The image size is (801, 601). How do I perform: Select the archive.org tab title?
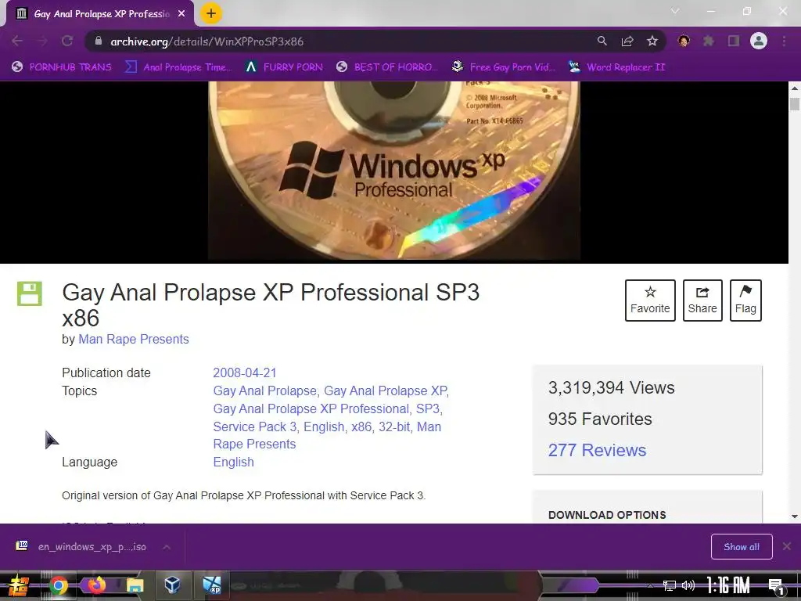coord(102,14)
